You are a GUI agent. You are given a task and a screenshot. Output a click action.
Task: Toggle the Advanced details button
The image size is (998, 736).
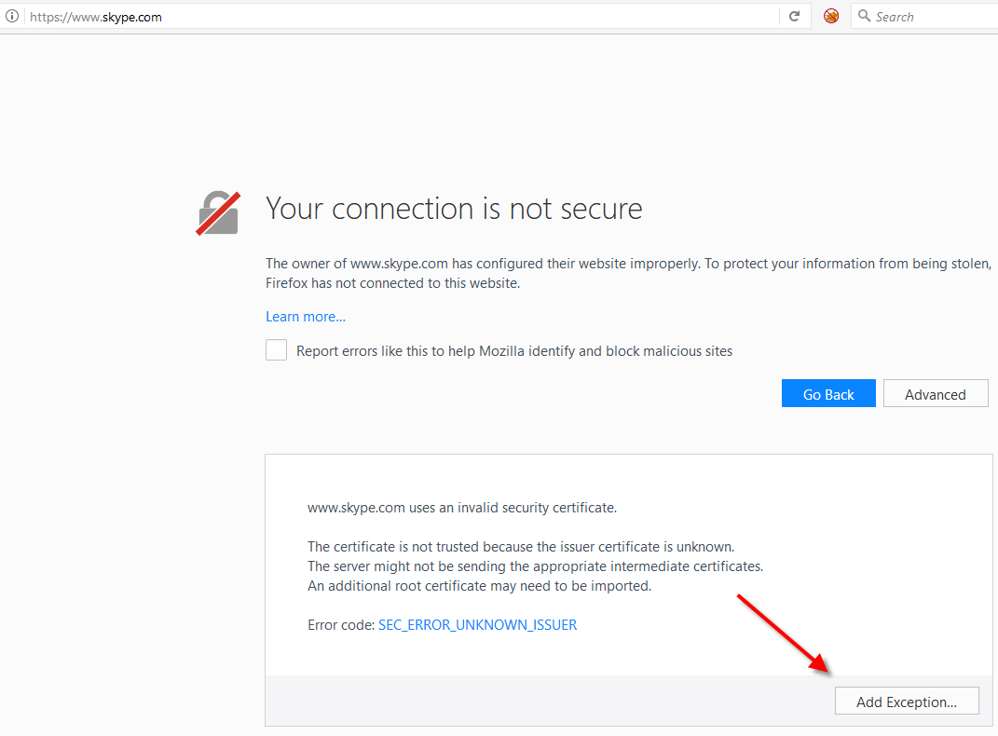coord(935,394)
